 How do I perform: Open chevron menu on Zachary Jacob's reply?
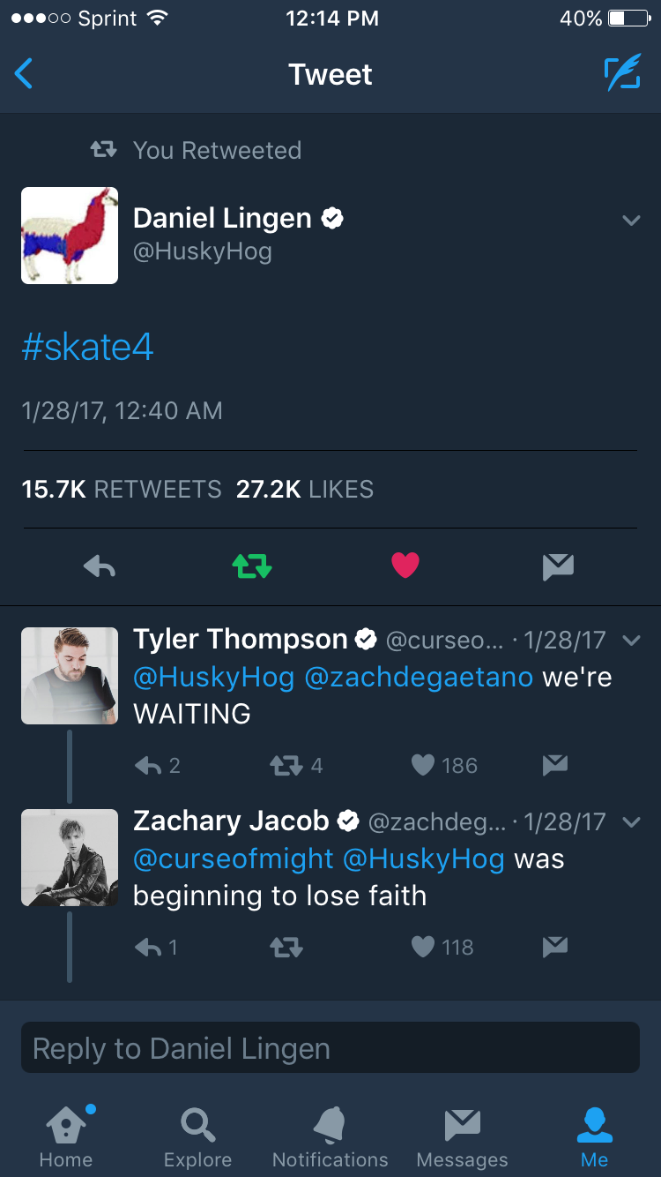(x=631, y=822)
